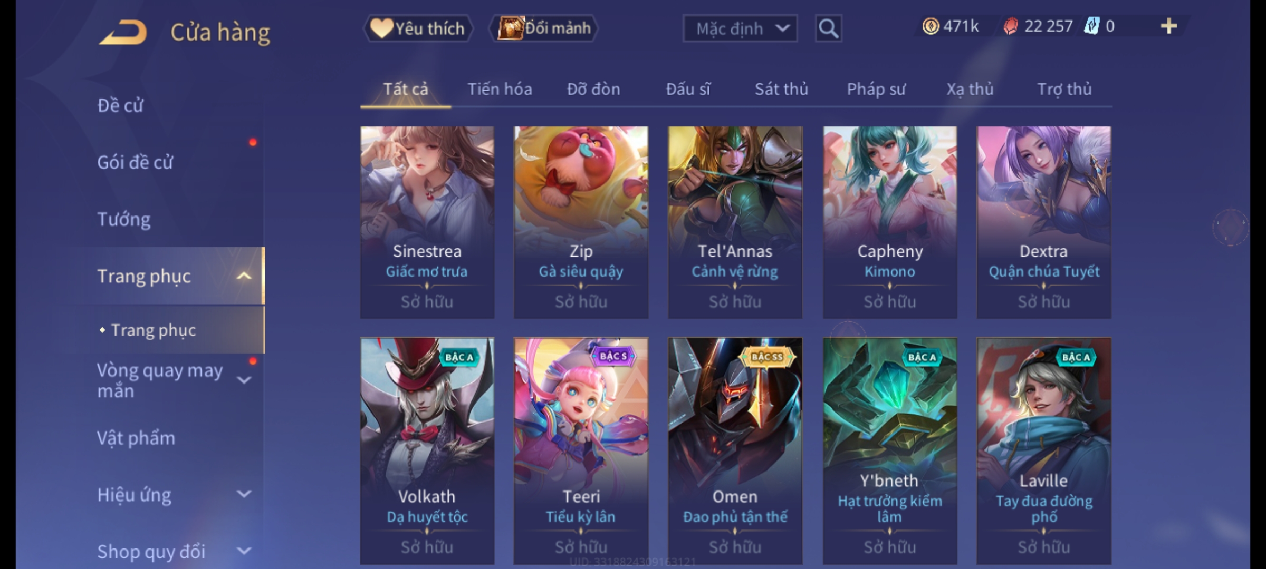1266x569 pixels.
Task: Select the Omen Đao phủ tận thế skin card
Action: pos(735,450)
